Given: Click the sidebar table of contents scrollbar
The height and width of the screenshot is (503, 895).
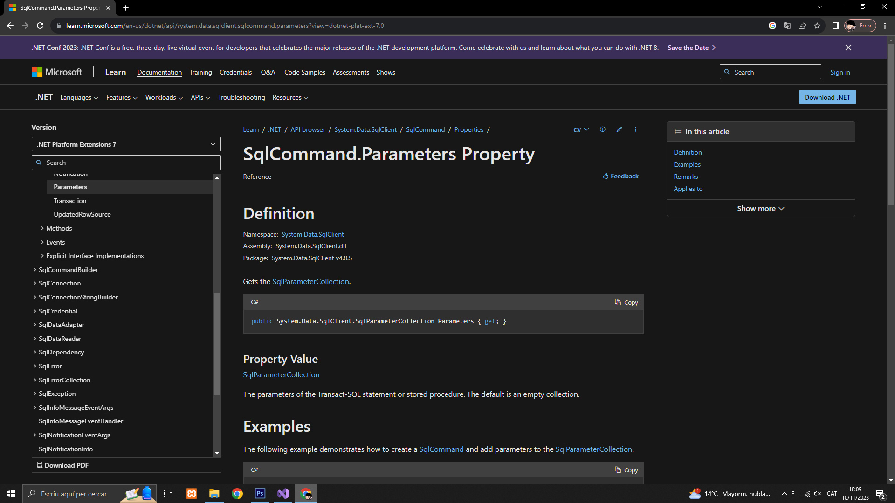Looking at the screenshot, I should (x=217, y=345).
